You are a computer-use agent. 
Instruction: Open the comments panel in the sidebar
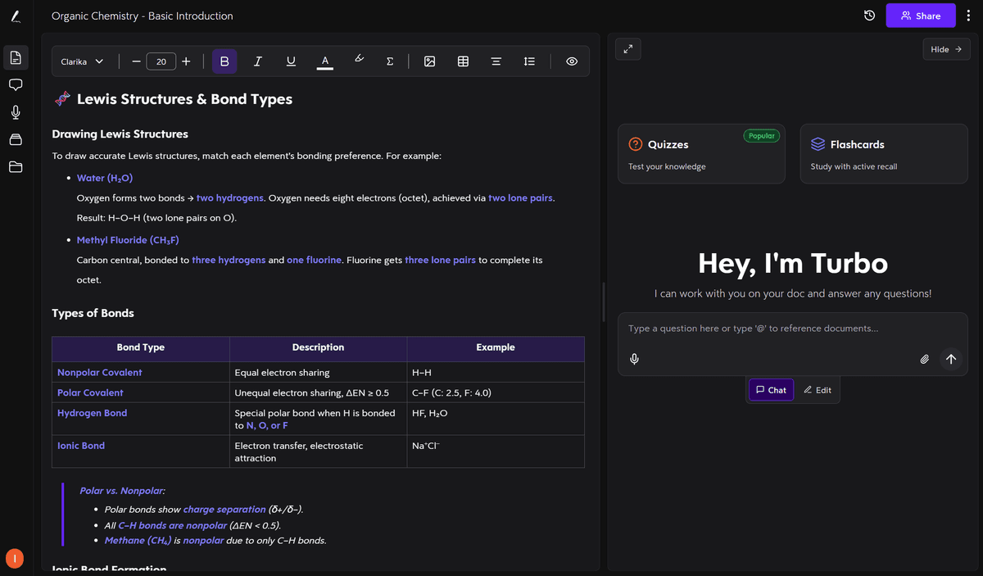15,84
